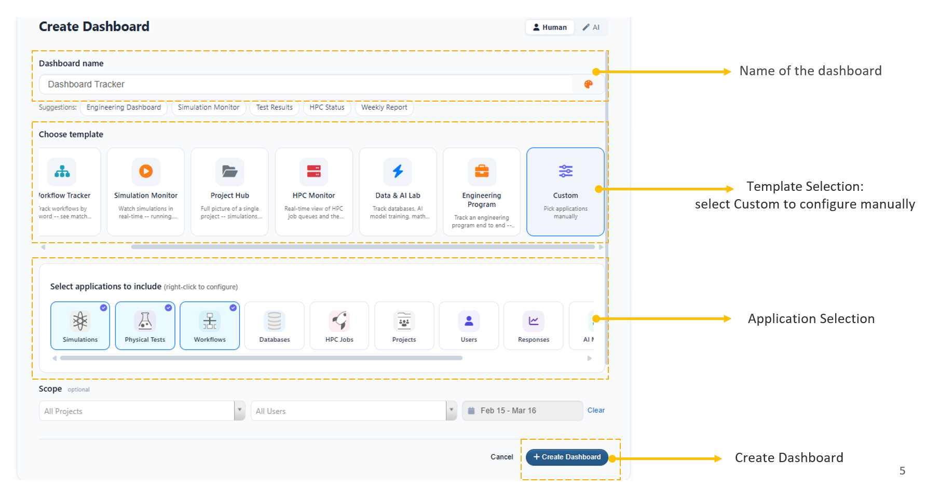Add the Databases application icon
This screenshot has width=926, height=487.
275,322
